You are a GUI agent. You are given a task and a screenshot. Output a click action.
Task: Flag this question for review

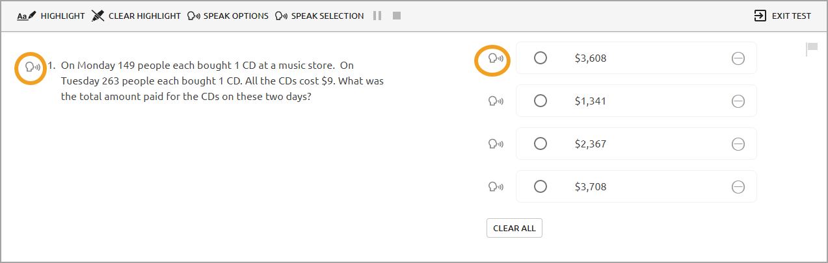pyautogui.click(x=812, y=48)
